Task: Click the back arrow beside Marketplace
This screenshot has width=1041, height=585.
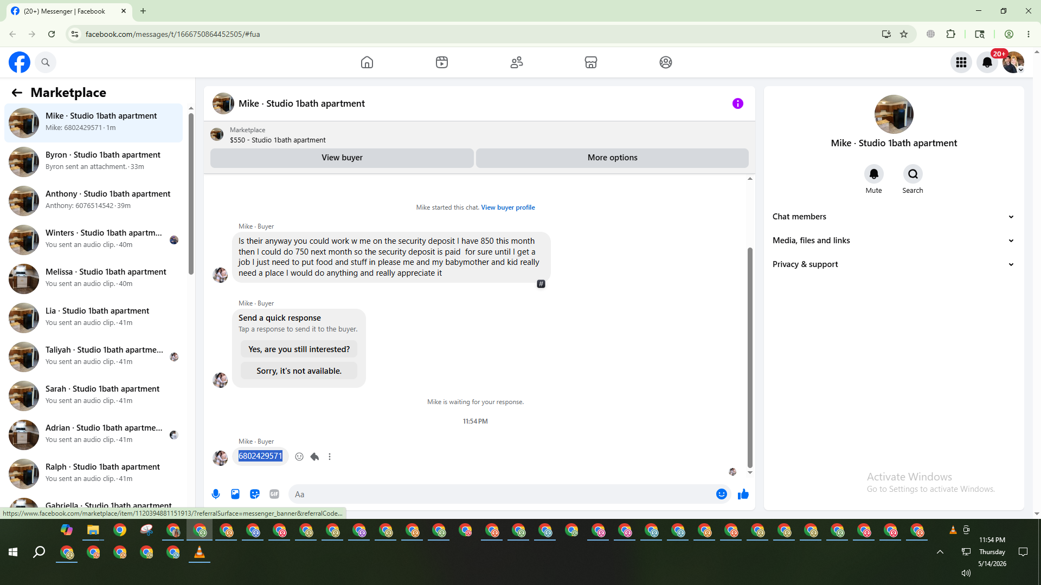Action: 17,93
